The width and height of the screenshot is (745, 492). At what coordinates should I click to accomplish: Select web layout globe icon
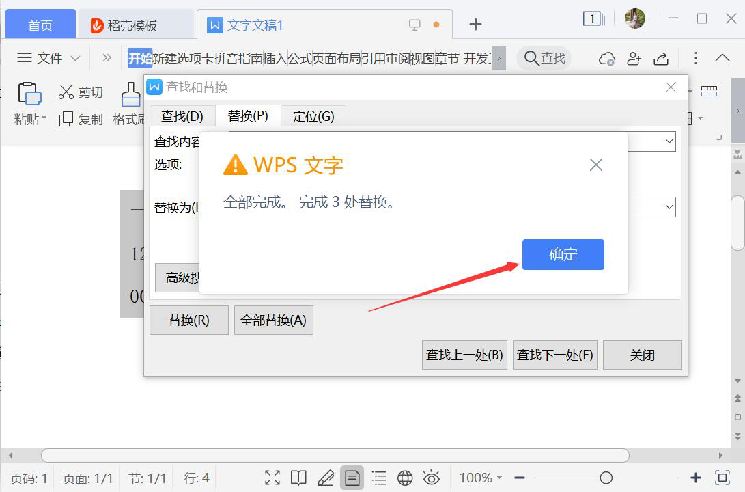(x=405, y=478)
